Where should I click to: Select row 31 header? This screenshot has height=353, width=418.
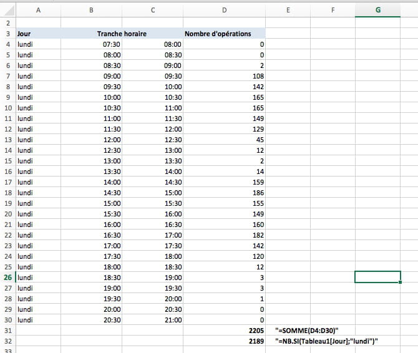[x=7, y=330]
